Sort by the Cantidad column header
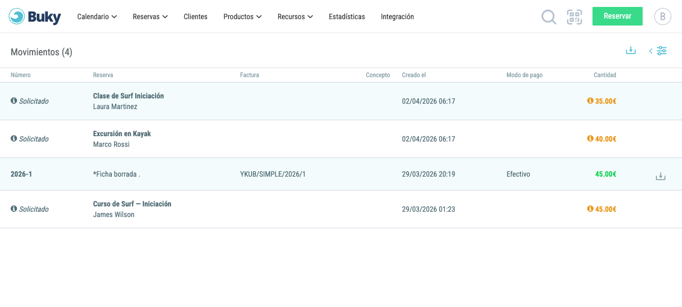The width and height of the screenshot is (682, 307). (605, 75)
